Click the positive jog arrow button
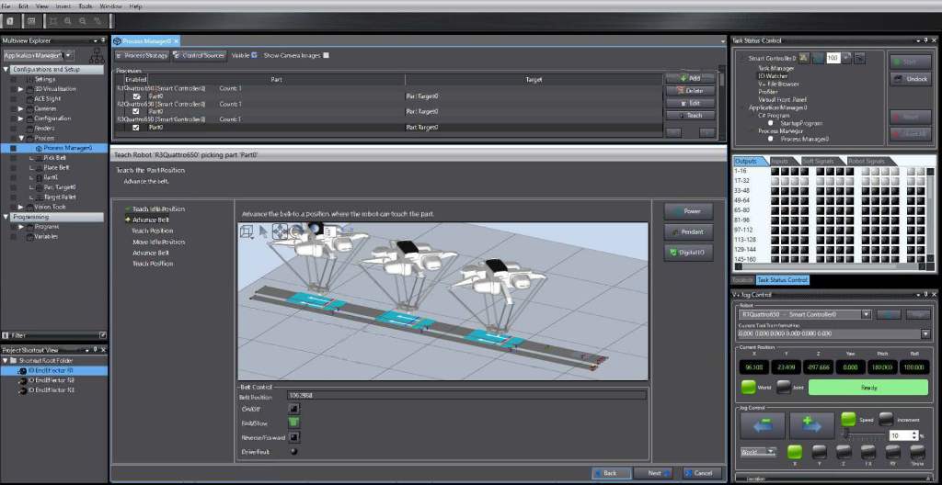 tap(811, 425)
